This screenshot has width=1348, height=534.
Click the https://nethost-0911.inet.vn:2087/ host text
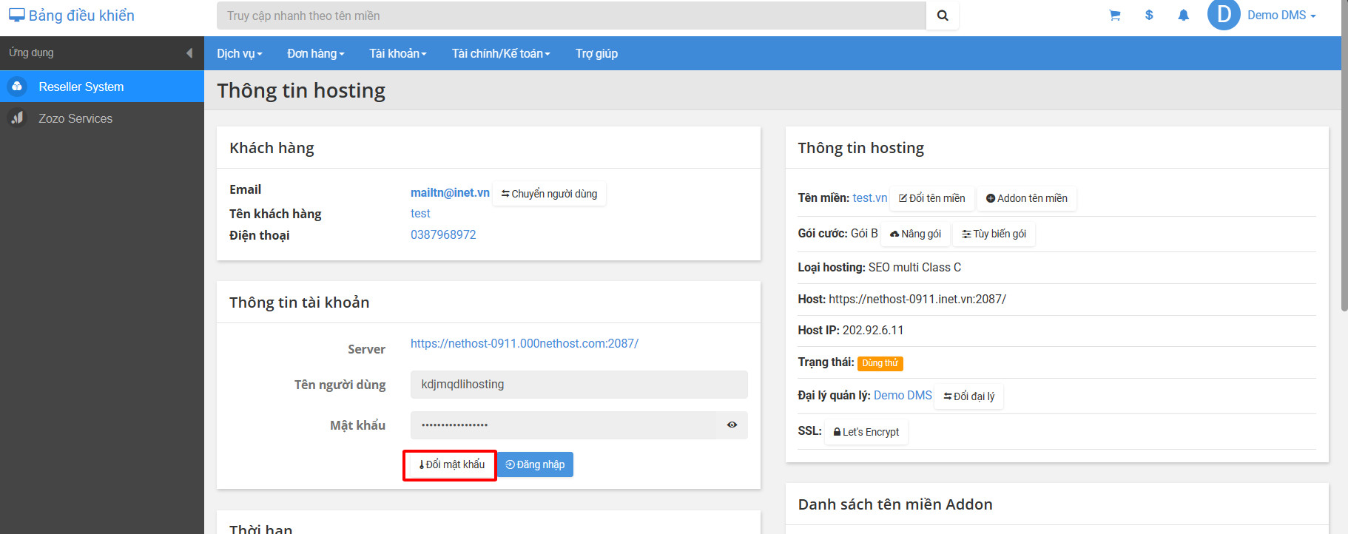click(x=917, y=299)
